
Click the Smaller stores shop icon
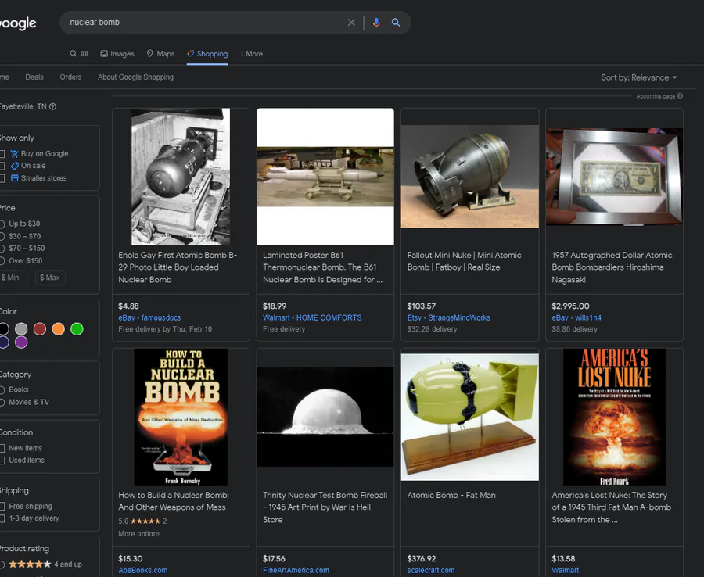14,178
